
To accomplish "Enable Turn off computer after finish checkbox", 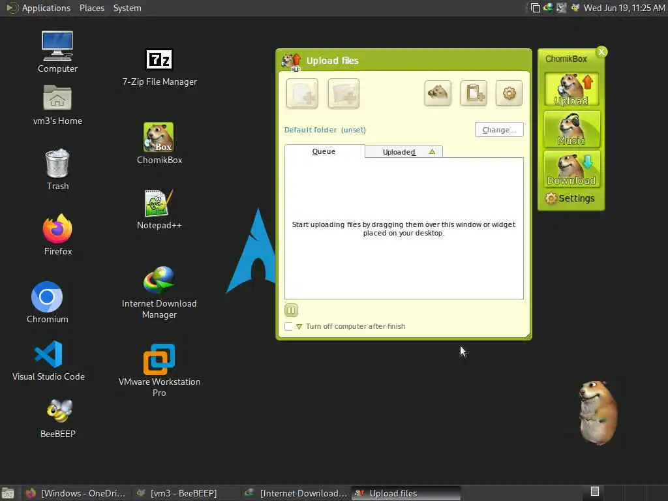I will tap(288, 326).
